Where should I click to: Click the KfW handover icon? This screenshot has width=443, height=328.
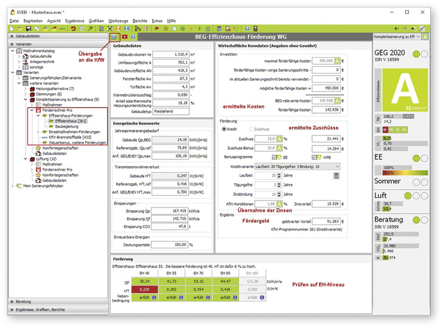(114, 37)
